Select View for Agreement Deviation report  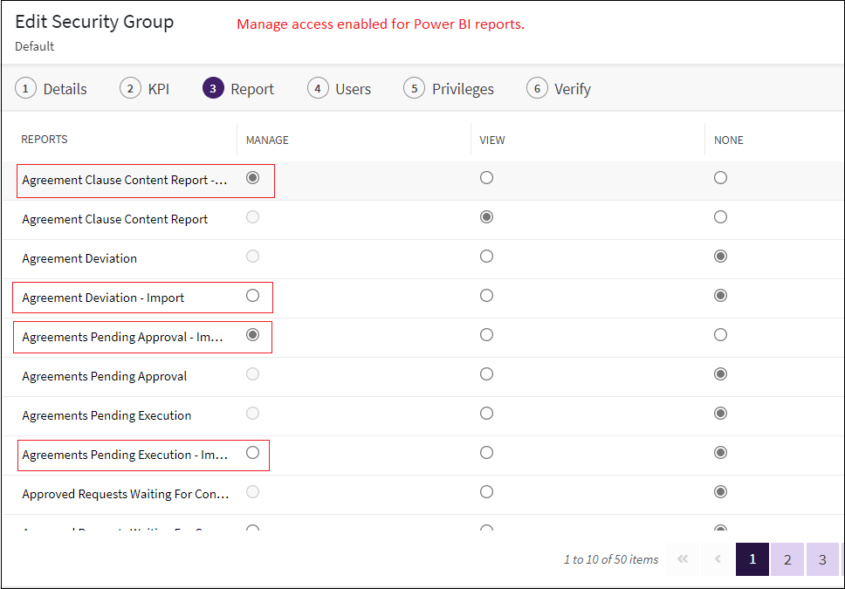pos(486,257)
